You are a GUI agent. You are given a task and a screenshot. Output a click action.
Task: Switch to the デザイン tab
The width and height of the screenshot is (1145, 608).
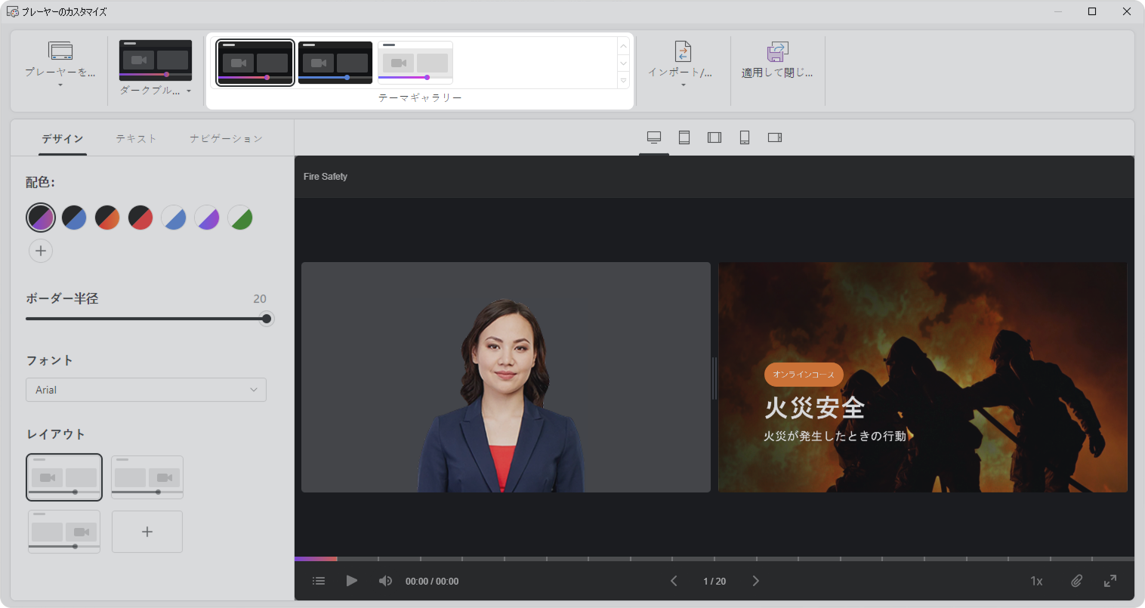pos(63,138)
